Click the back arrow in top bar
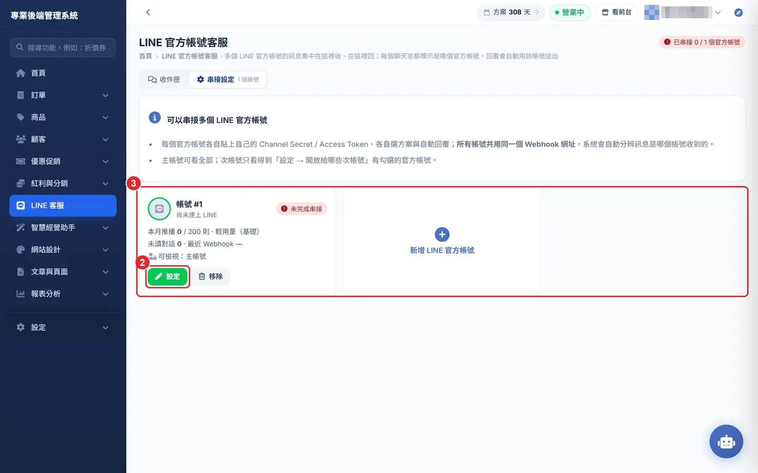758x473 pixels. (148, 12)
